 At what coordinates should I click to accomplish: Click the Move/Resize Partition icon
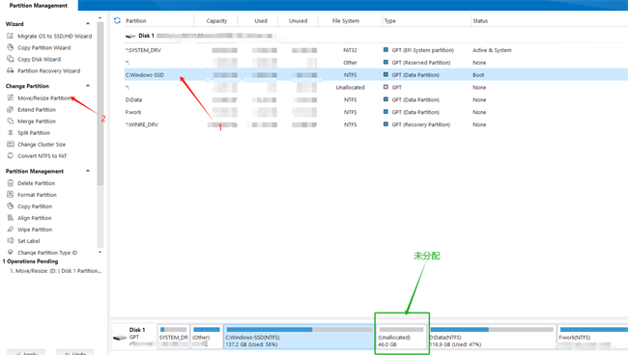(11, 98)
